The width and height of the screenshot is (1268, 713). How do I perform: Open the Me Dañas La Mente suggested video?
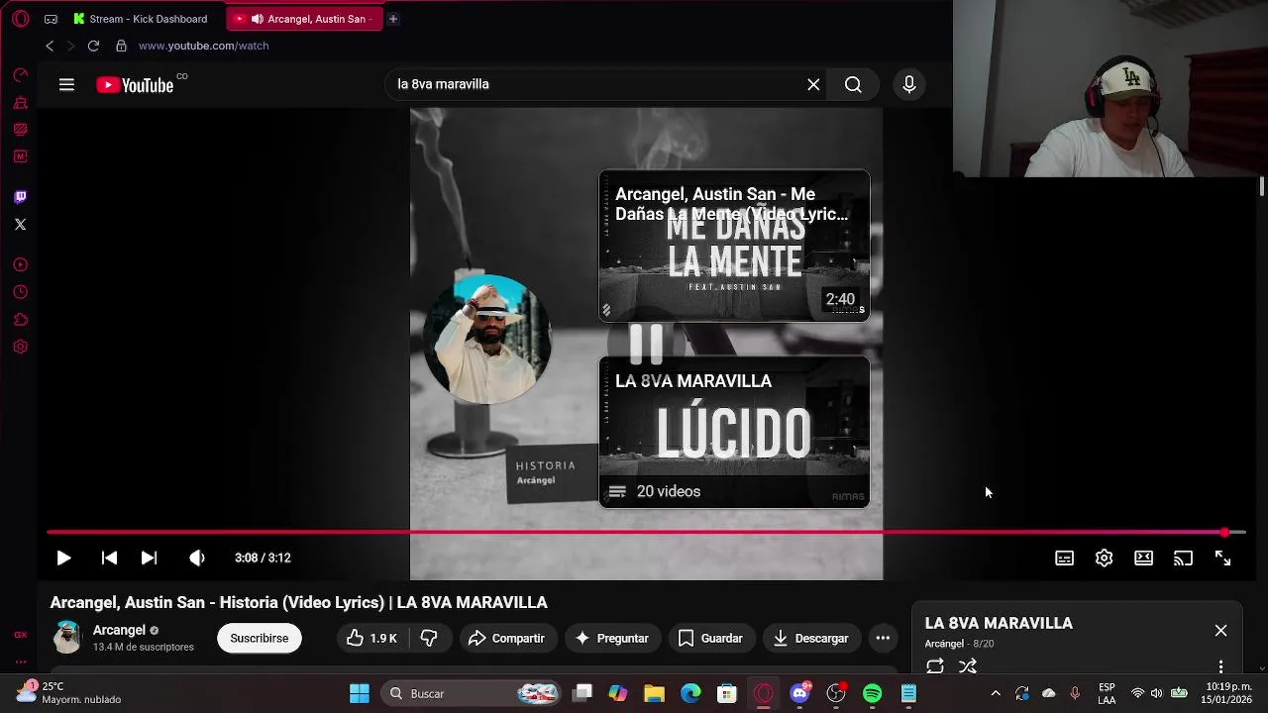coord(734,246)
